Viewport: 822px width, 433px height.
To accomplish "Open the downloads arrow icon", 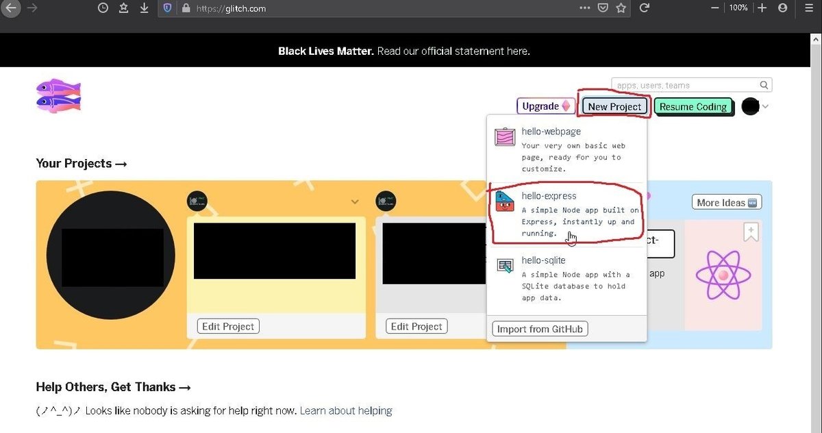I will (144, 8).
